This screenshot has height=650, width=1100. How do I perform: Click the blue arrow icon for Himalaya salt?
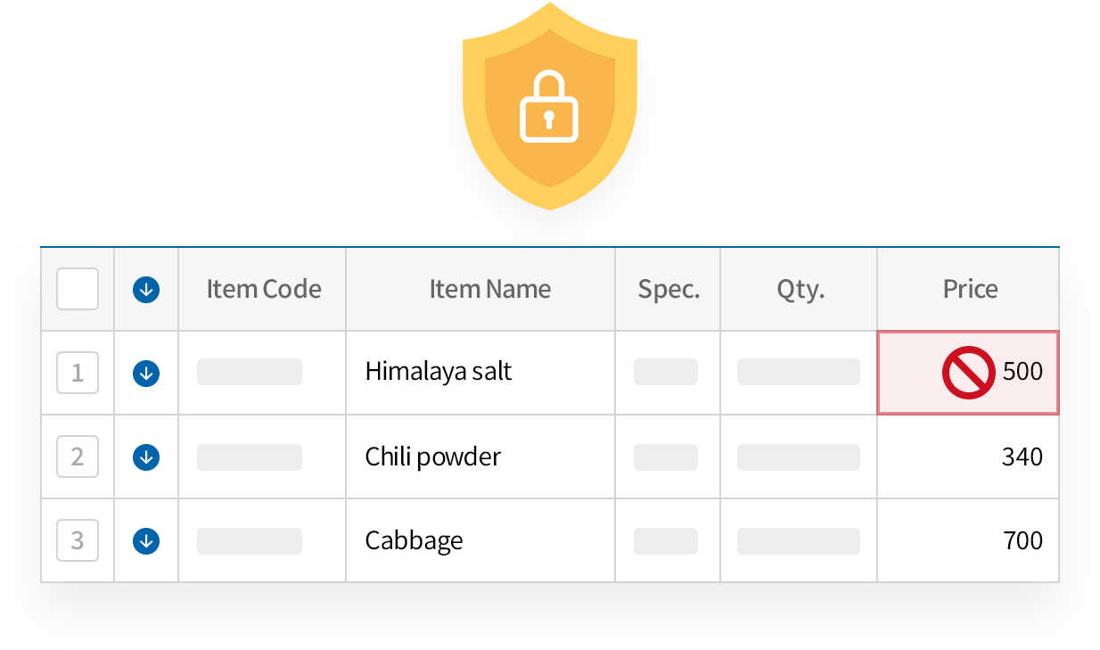[x=145, y=372]
